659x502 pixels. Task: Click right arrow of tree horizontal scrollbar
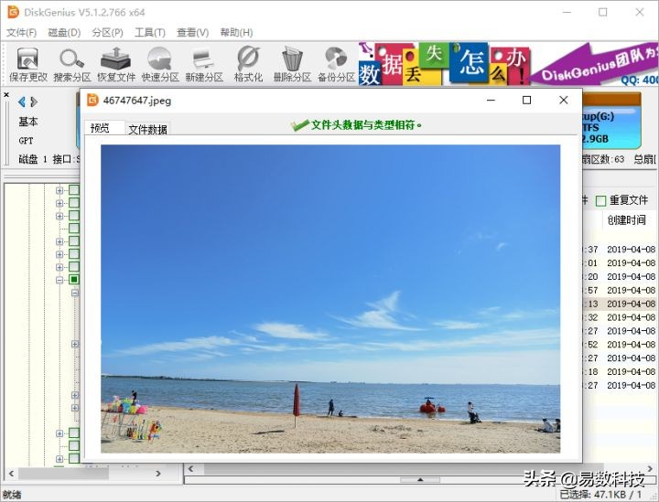158,474
